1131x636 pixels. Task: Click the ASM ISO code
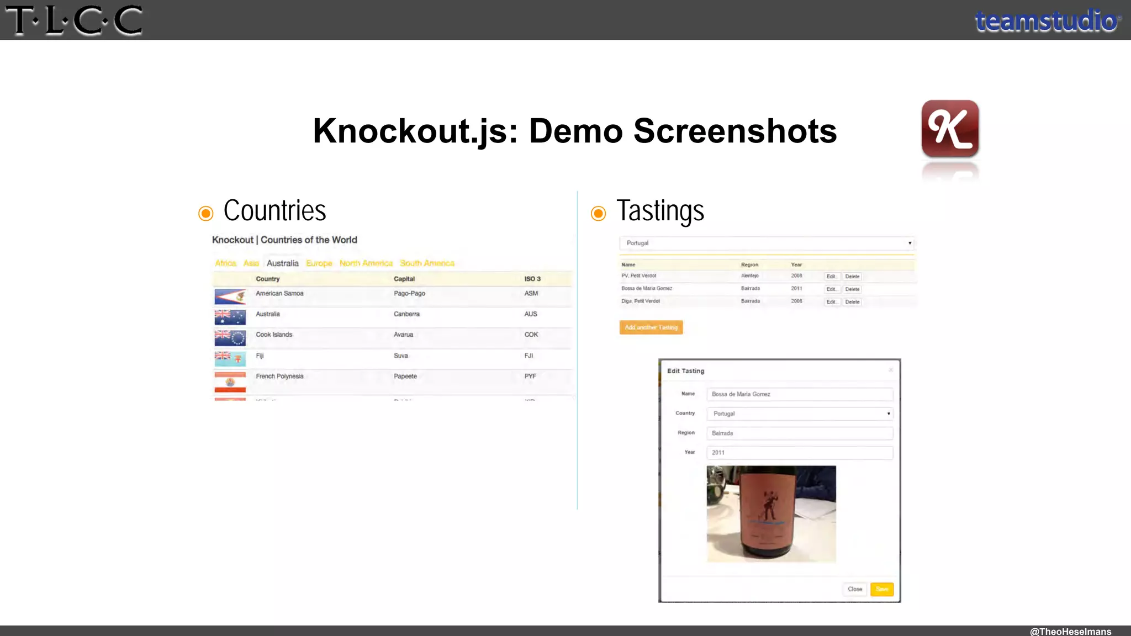(x=531, y=293)
